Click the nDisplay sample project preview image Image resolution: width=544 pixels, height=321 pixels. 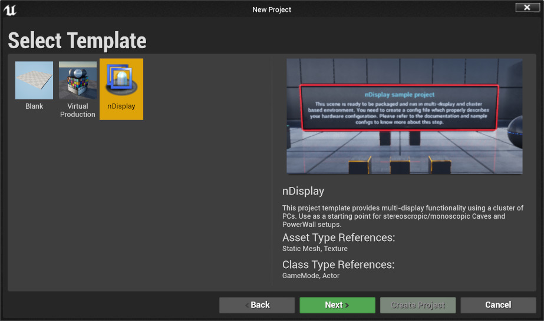(x=404, y=116)
